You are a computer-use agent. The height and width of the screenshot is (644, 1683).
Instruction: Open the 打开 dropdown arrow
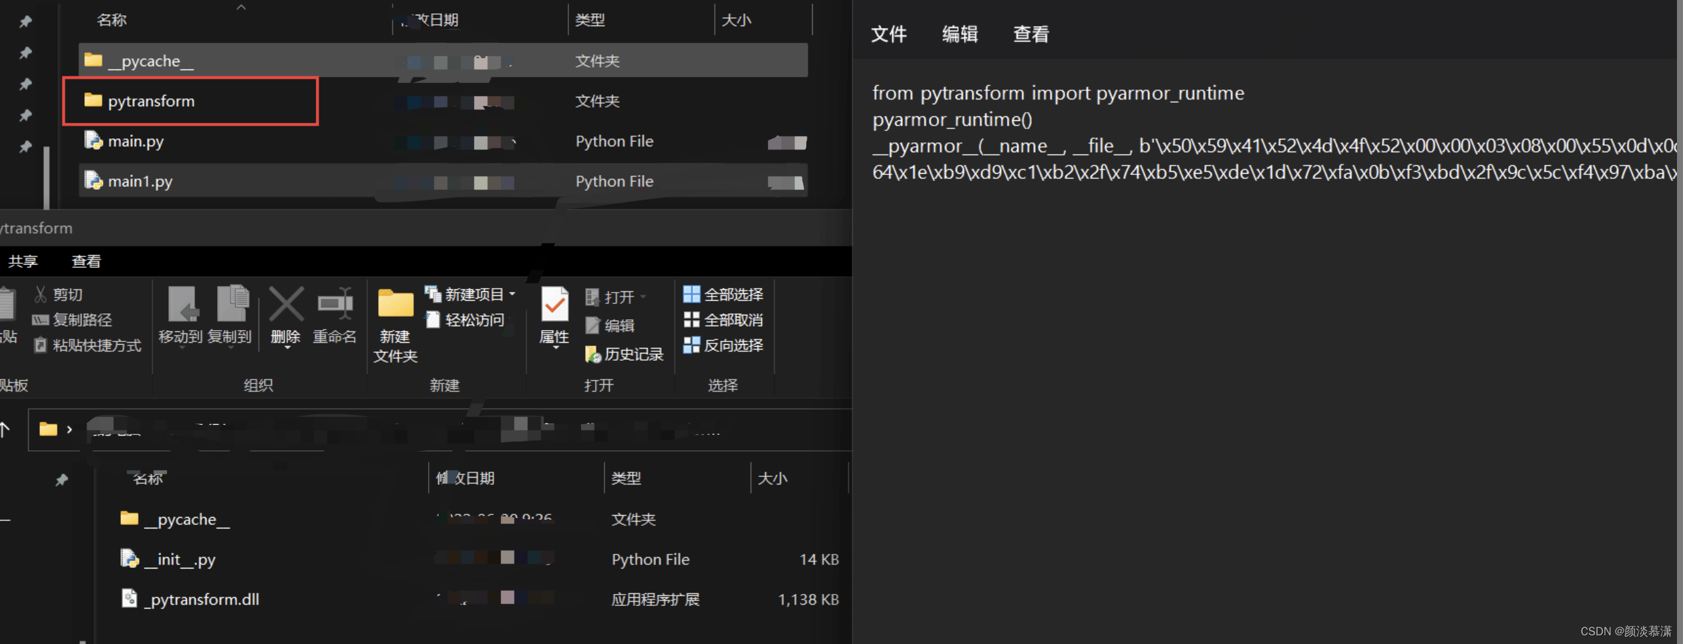coord(641,296)
